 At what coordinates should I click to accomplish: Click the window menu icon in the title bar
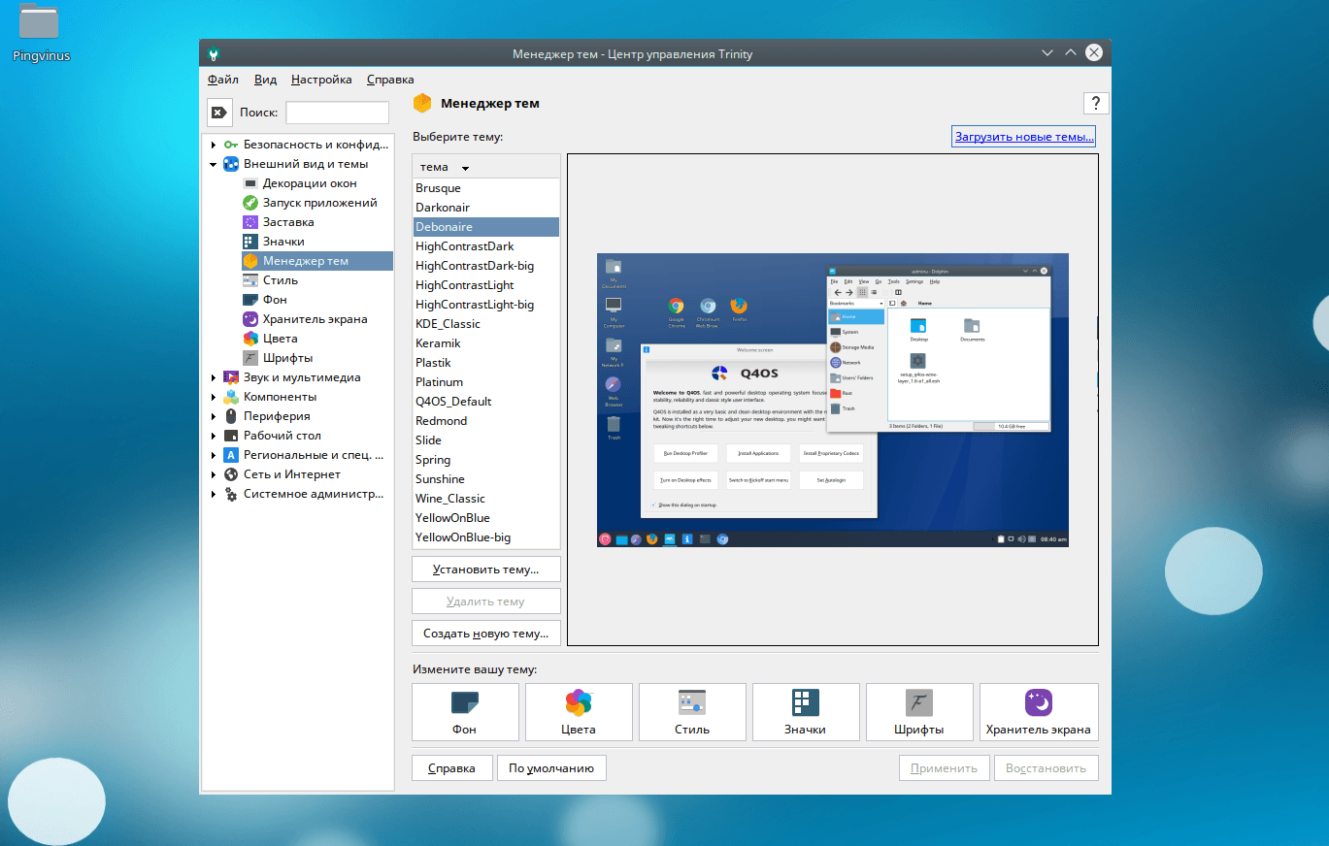(x=215, y=53)
